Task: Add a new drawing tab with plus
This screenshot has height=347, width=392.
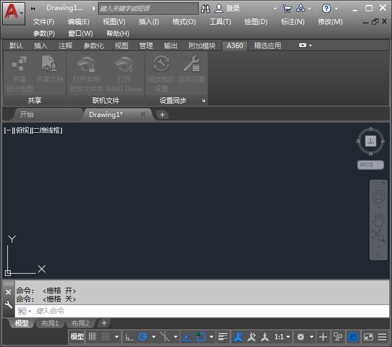Action: coord(162,115)
